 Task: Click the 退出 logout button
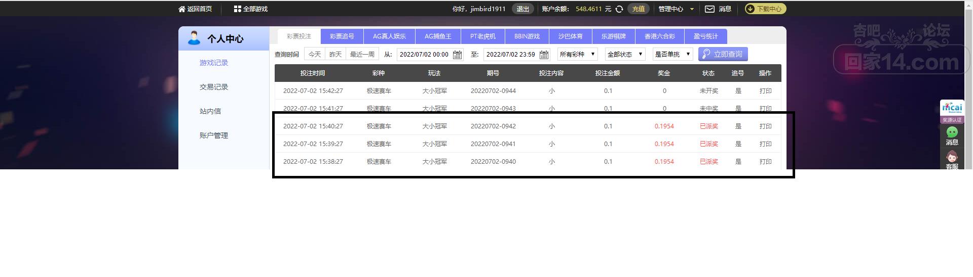point(522,9)
